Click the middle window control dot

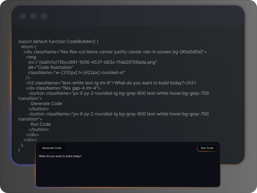tap(33, 16)
